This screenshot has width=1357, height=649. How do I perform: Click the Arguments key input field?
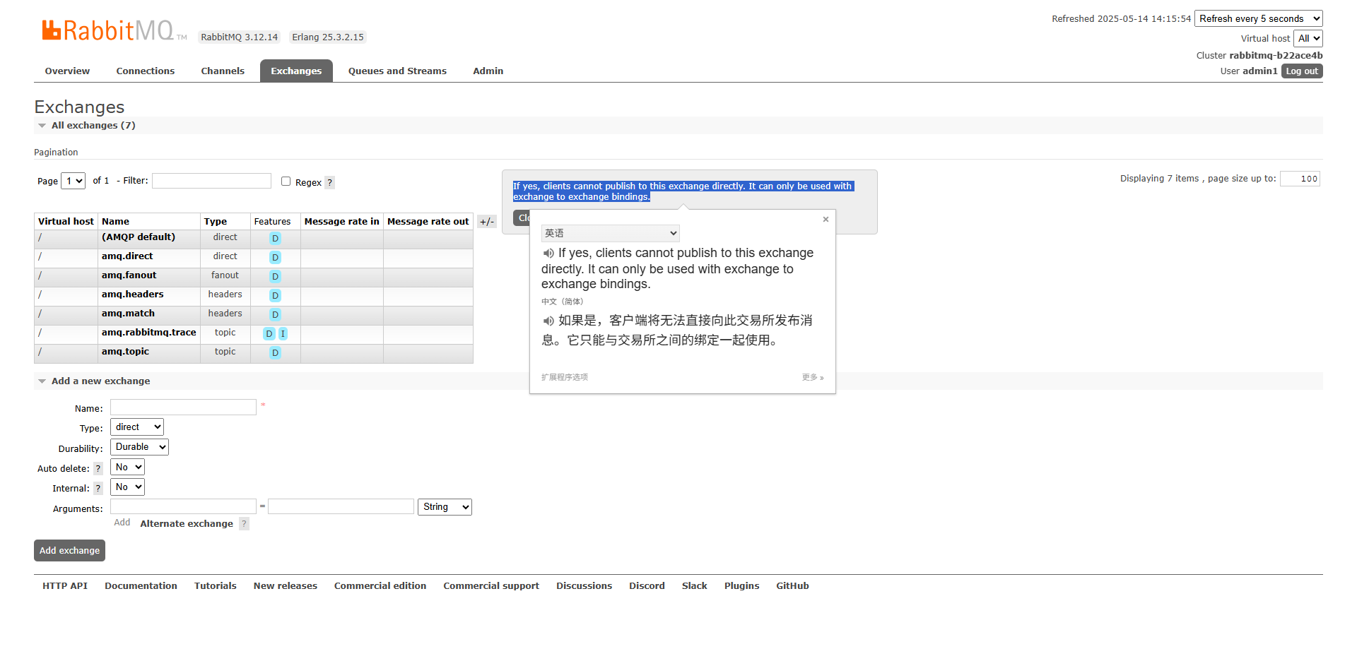coord(184,506)
